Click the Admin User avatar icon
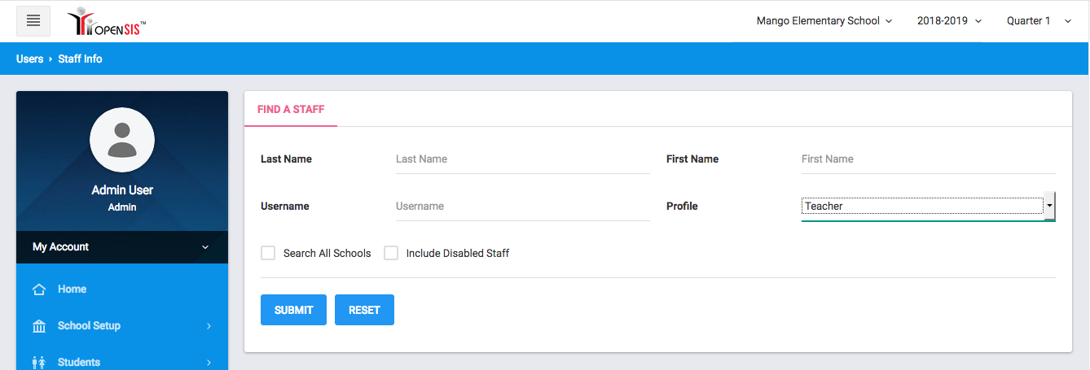Image resolution: width=1090 pixels, height=370 pixels. pyautogui.click(x=122, y=139)
